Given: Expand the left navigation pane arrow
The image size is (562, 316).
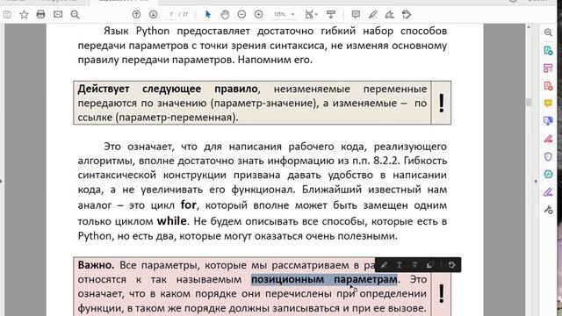Looking at the screenshot, I should 2,181.
